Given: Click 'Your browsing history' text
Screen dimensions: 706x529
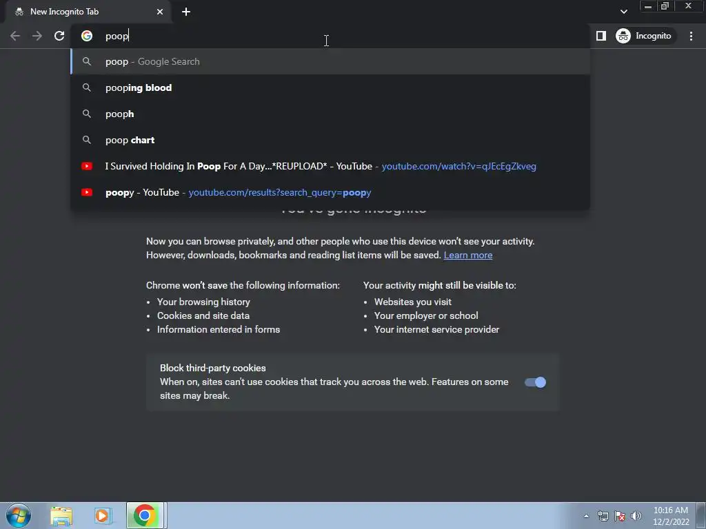Looking at the screenshot, I should tap(203, 302).
